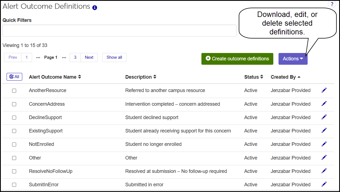Viewport: 340px width, 192px height.
Task: Check the Other row checkbox
Action: 14,158
